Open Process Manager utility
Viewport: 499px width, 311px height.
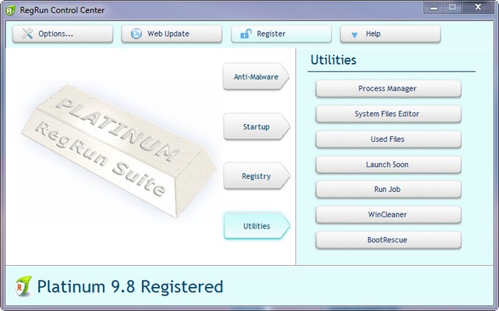tap(388, 88)
